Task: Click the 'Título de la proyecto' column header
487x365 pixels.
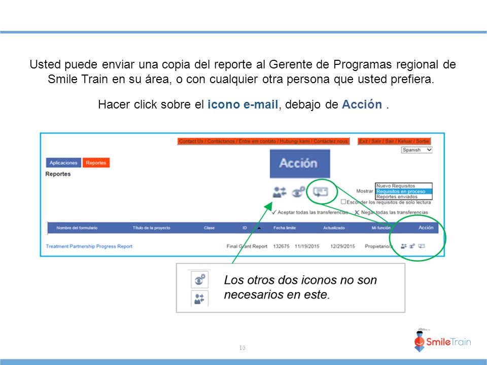Action: pos(151,228)
